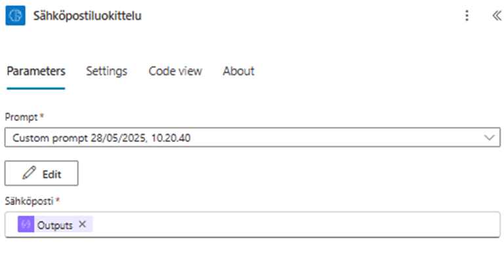Collapse the panel with double chevron

click(x=496, y=16)
